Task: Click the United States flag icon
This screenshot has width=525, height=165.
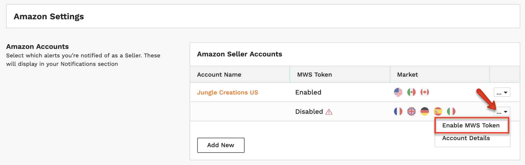Action: pyautogui.click(x=398, y=92)
